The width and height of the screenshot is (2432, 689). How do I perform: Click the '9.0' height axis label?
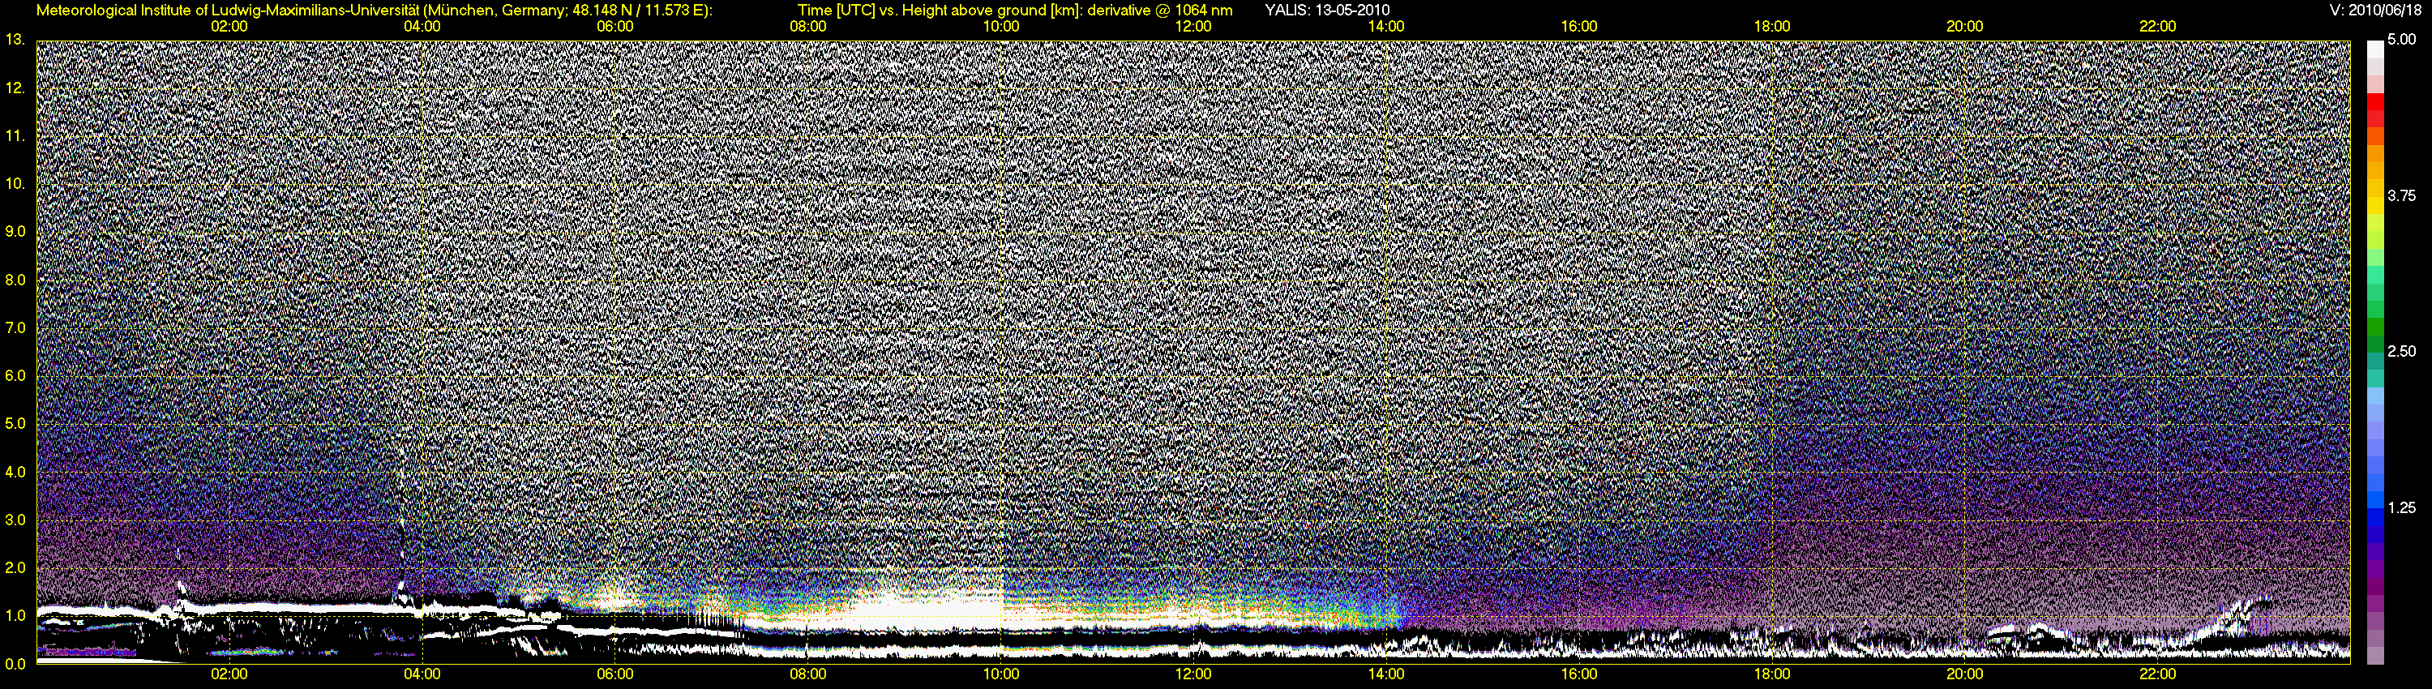pyautogui.click(x=15, y=231)
